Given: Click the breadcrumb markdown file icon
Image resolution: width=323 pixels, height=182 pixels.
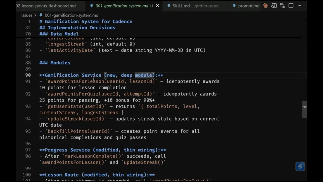Looking at the screenshot, I should (41, 15).
